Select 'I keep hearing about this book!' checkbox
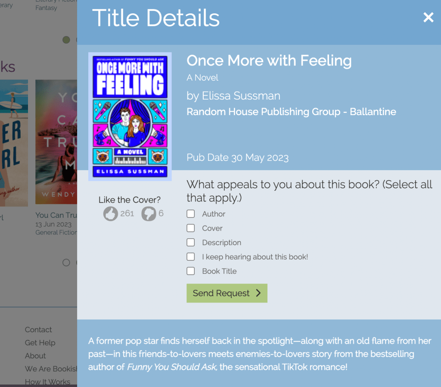 191,257
